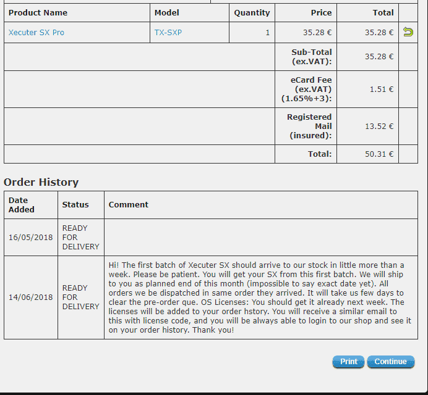428x395 pixels.
Task: Open the Xecuter SX Pro product link
Action: (x=36, y=33)
